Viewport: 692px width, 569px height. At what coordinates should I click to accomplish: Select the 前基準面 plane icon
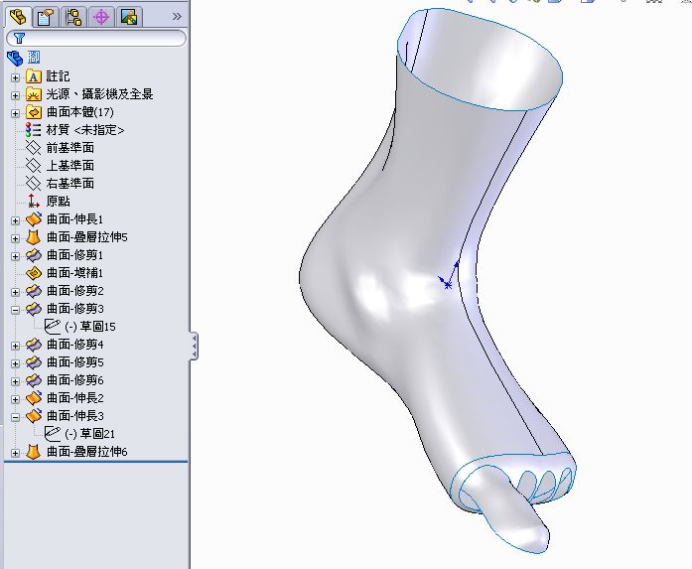[x=33, y=147]
